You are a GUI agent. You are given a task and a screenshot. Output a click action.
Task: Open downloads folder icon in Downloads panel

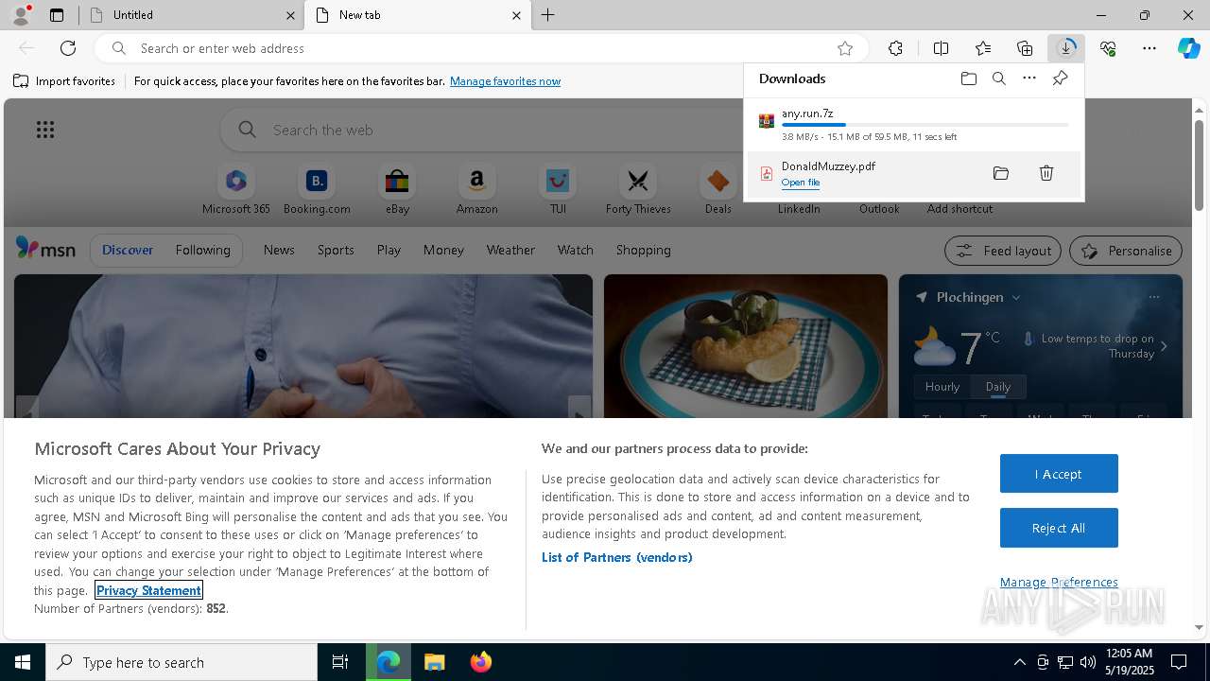tap(968, 79)
